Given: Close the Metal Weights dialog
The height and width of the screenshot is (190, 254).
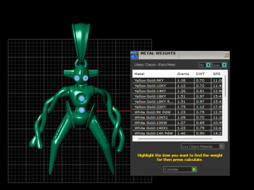Looking at the screenshot, I should coord(226,55).
